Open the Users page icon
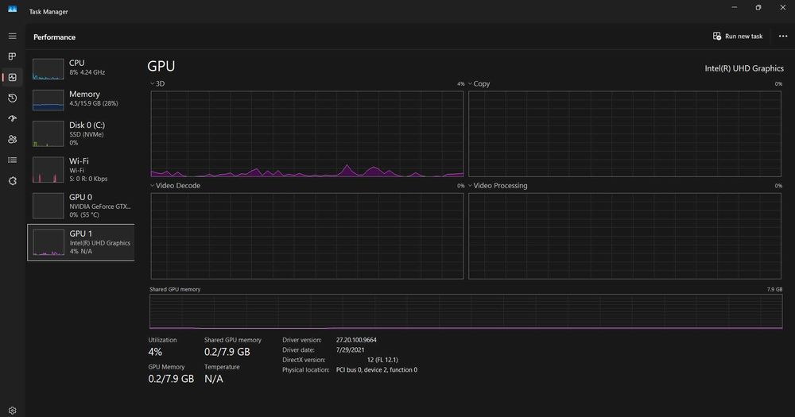 coord(12,139)
